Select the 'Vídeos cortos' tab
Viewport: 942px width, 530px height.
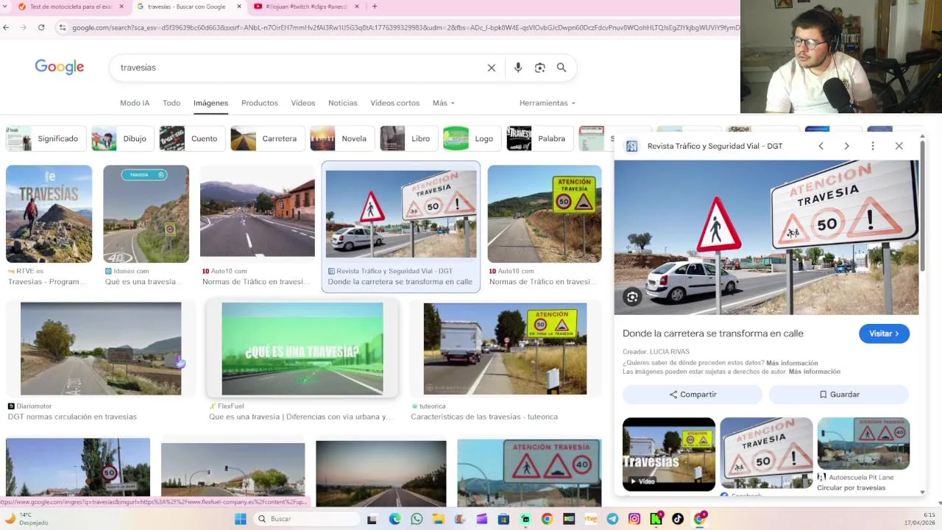[x=395, y=103]
